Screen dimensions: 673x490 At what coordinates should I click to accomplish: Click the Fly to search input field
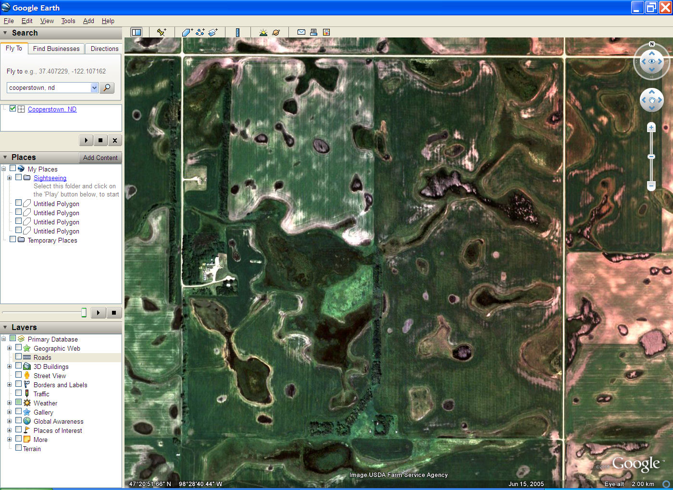click(49, 87)
